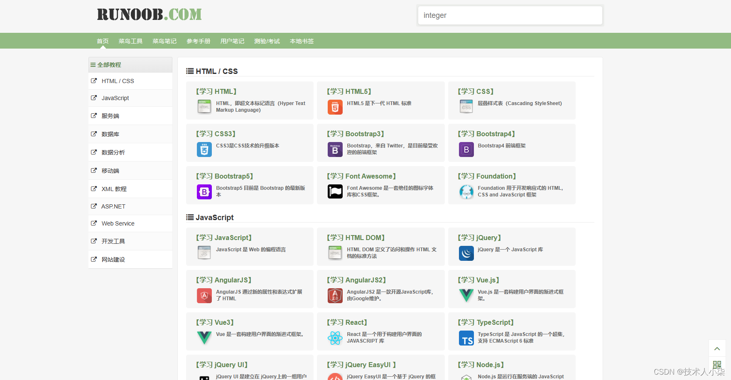Screen dimensions: 731x380
Task: Open the 首页 nav tab
Action: (103, 41)
